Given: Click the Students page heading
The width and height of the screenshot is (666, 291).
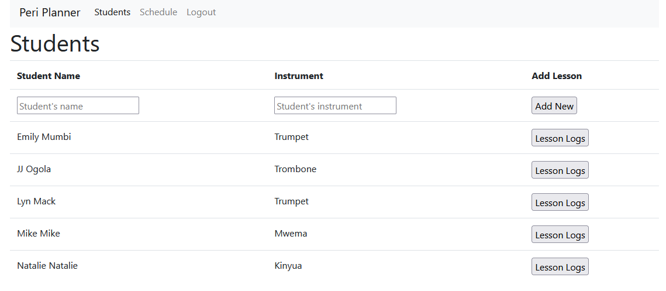Looking at the screenshot, I should coord(55,44).
